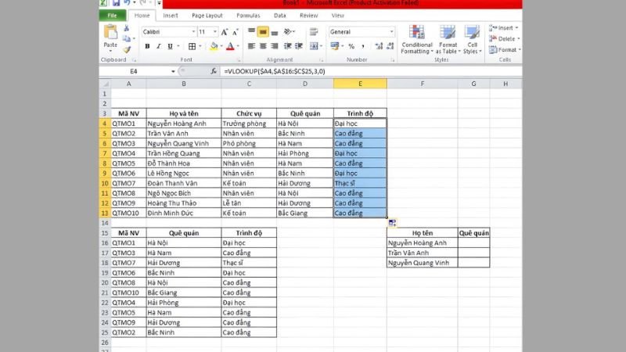Screen dimensions: 626x352
Task: Apply red Font Color letter A
Action: [230, 46]
